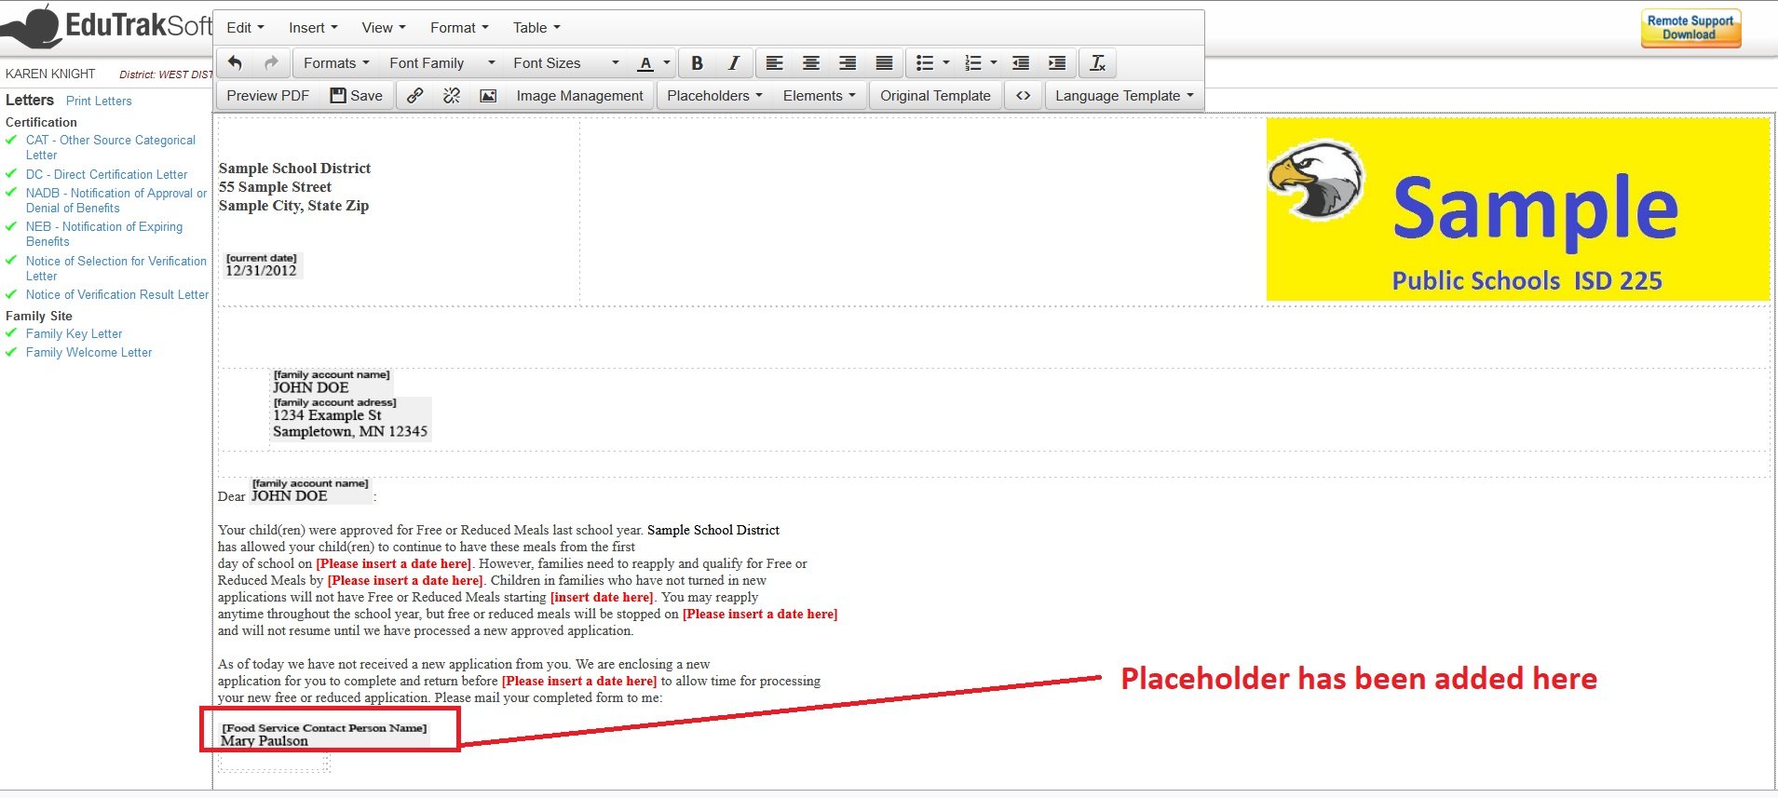Open the Language Template dropdown
1778x798 pixels.
coord(1123,96)
